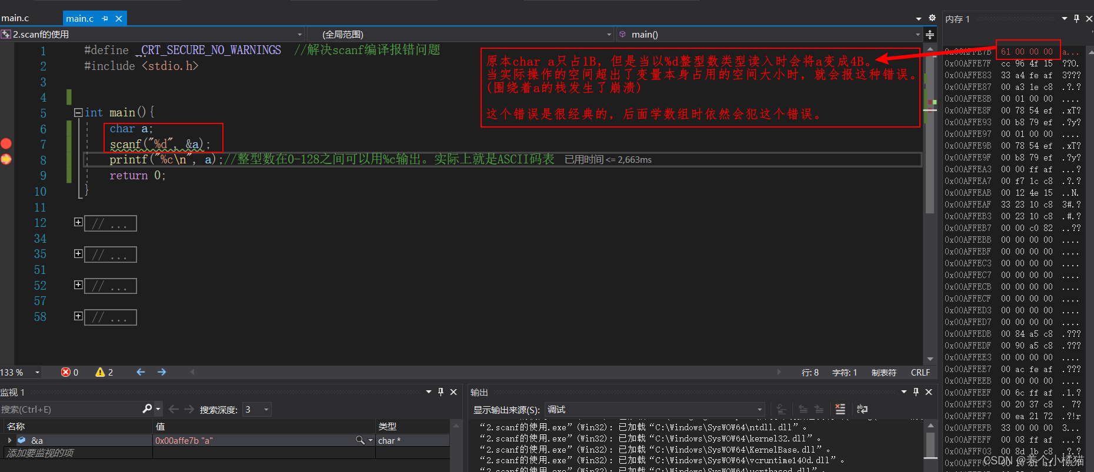Click the search magnifier in Watch 1
This screenshot has height=472, width=1094.
pos(147,409)
